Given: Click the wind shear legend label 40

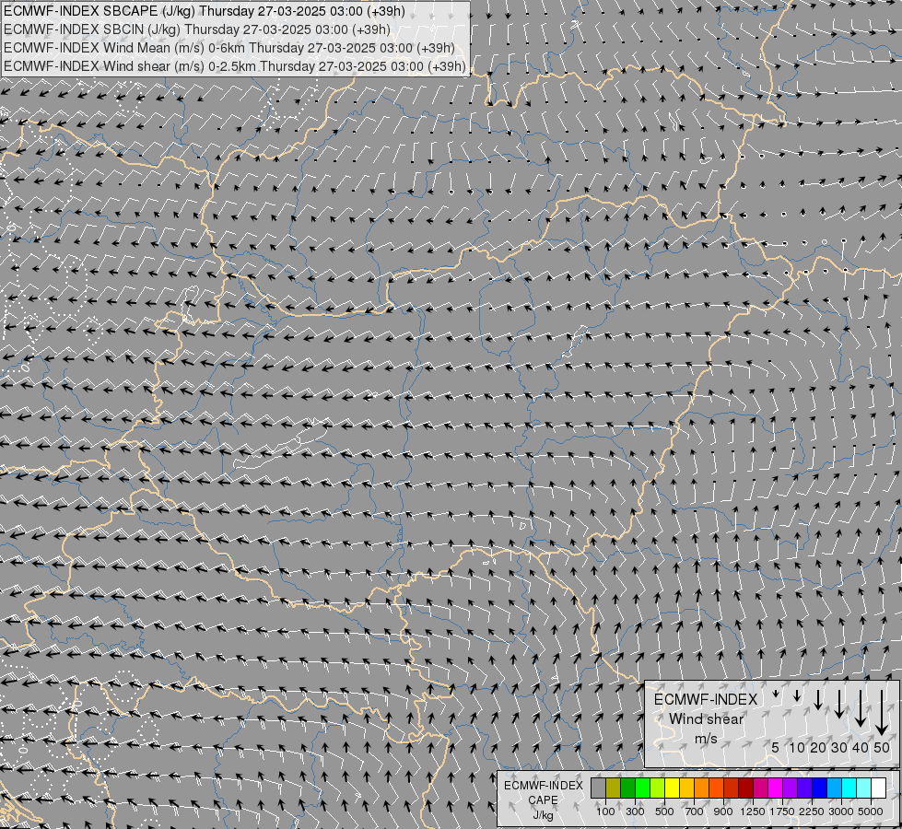Looking at the screenshot, I should coord(860,747).
